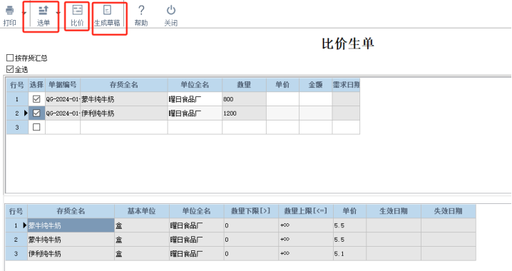Click 失效日期 cell in lower row 3
The image size is (512, 271).
[x=449, y=253]
